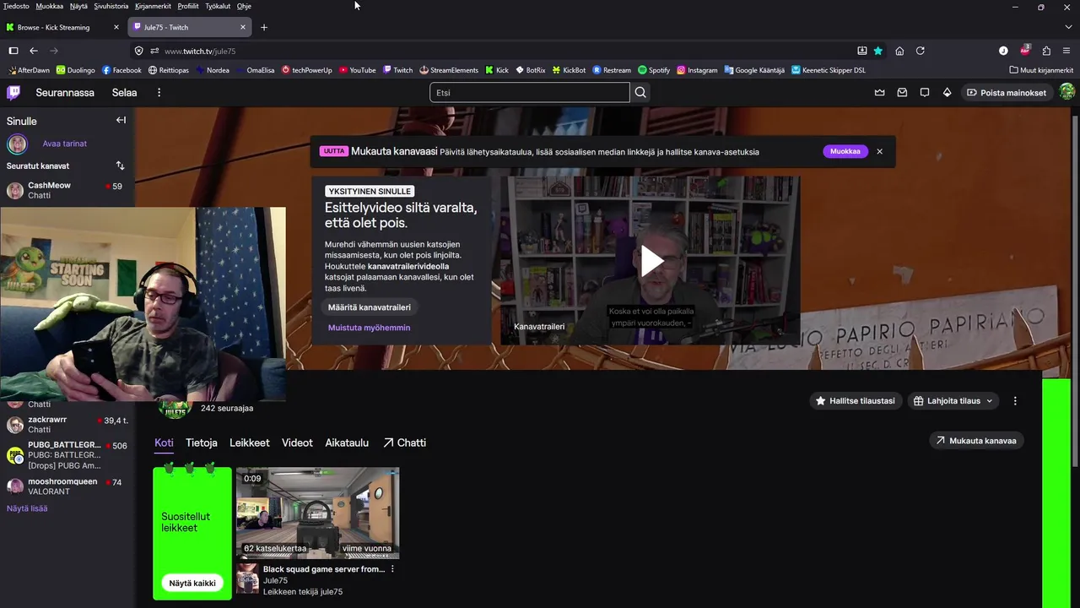Open channel options three-dot menu
This screenshot has width=1080, height=608.
1015,401
